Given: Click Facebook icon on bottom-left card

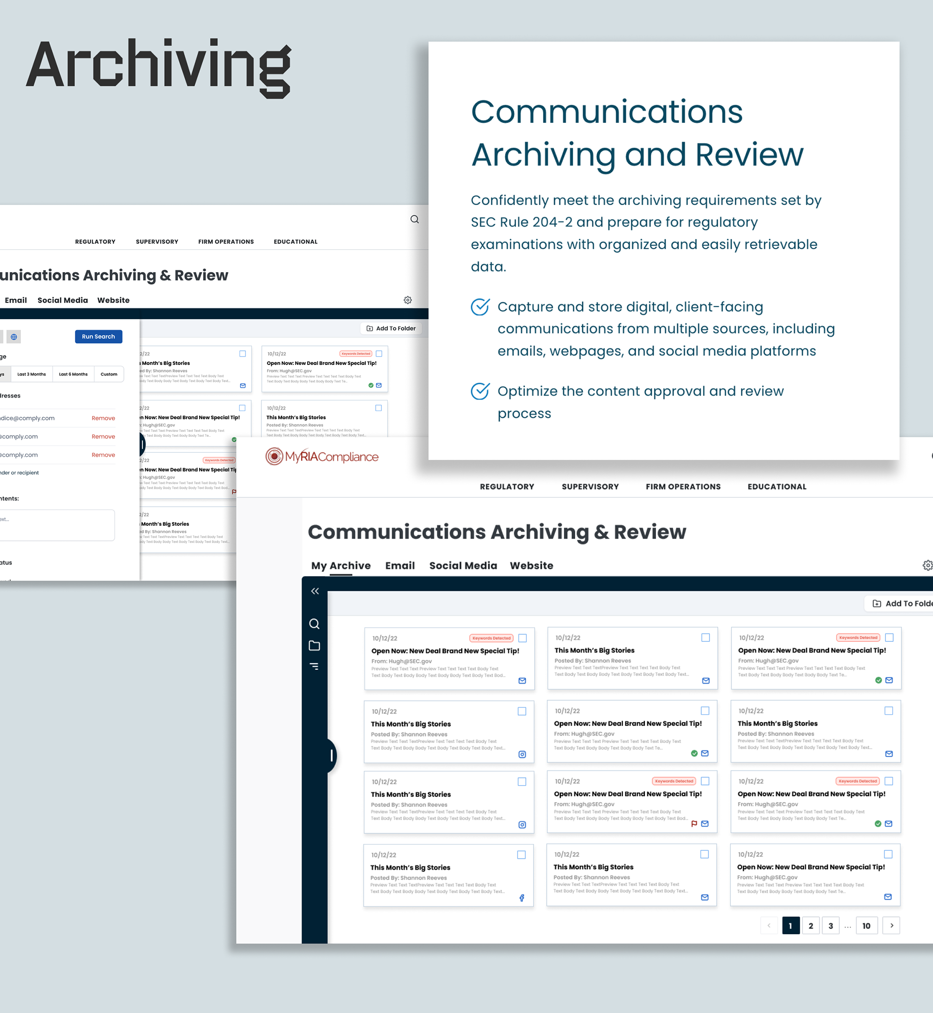Looking at the screenshot, I should point(521,898).
